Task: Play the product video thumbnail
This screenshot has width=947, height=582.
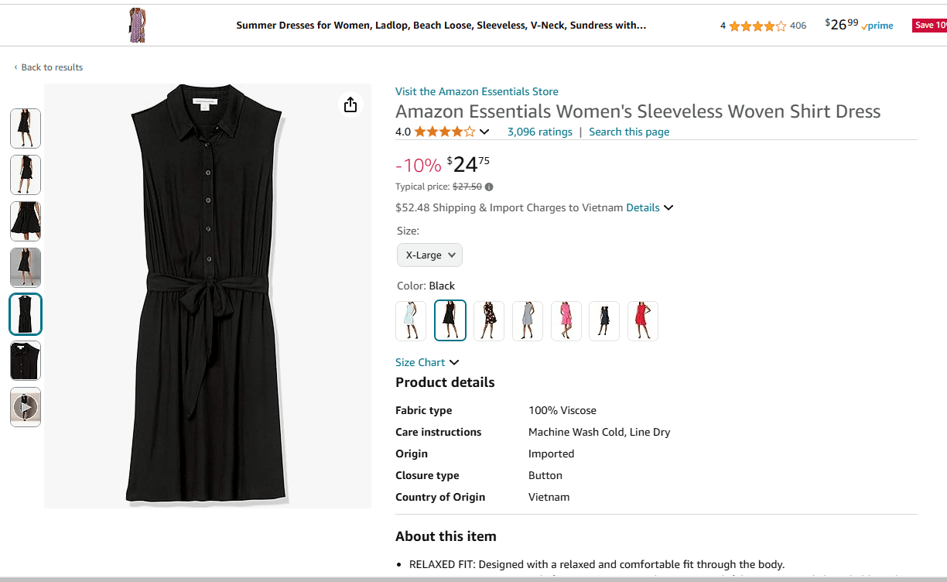Action: [x=26, y=407]
